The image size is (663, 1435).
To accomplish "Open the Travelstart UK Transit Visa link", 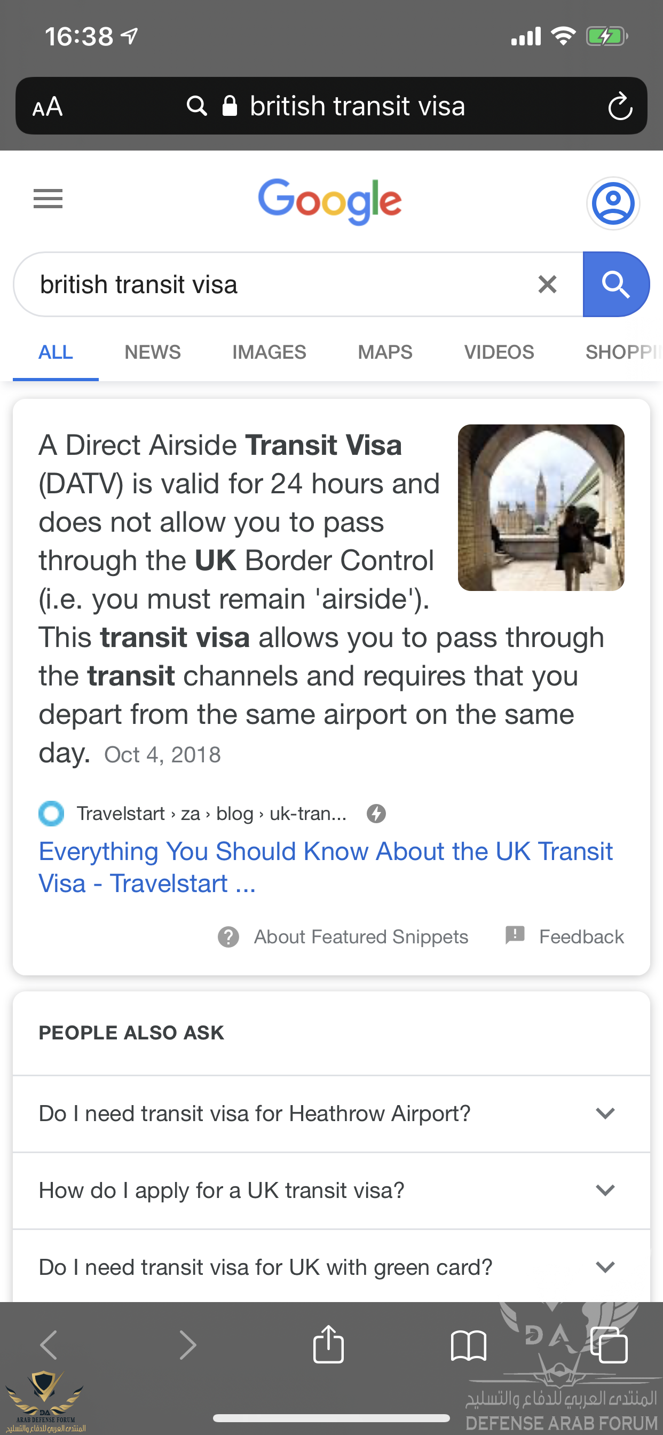I will pyautogui.click(x=326, y=867).
